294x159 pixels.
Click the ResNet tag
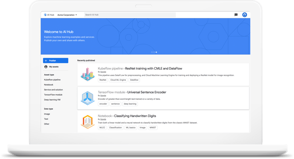[103, 80]
